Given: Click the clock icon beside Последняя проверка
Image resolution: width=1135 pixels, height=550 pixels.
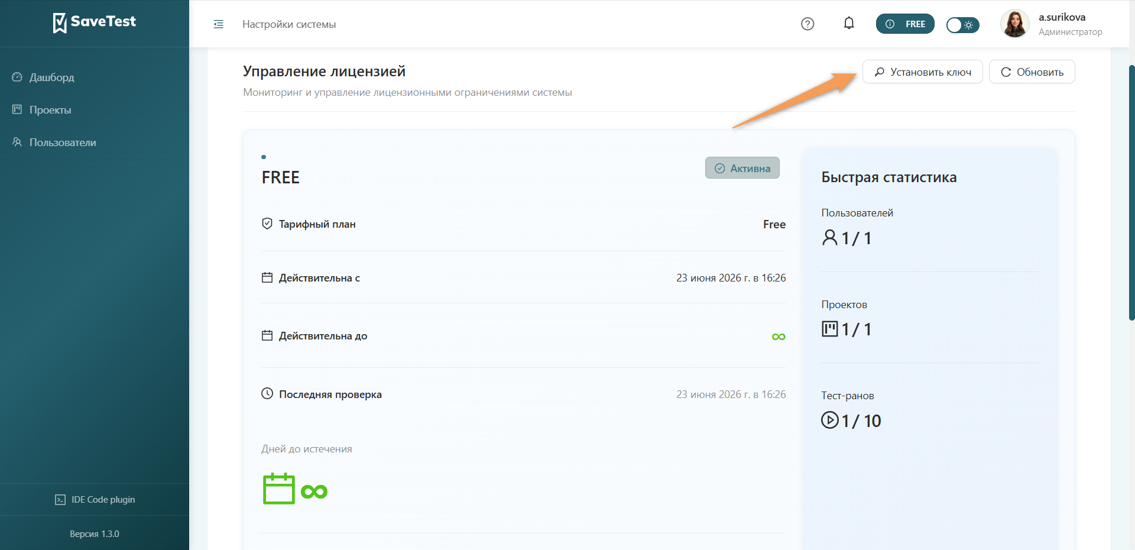Looking at the screenshot, I should (267, 394).
